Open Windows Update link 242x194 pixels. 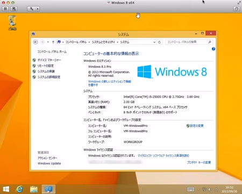(x=49, y=163)
